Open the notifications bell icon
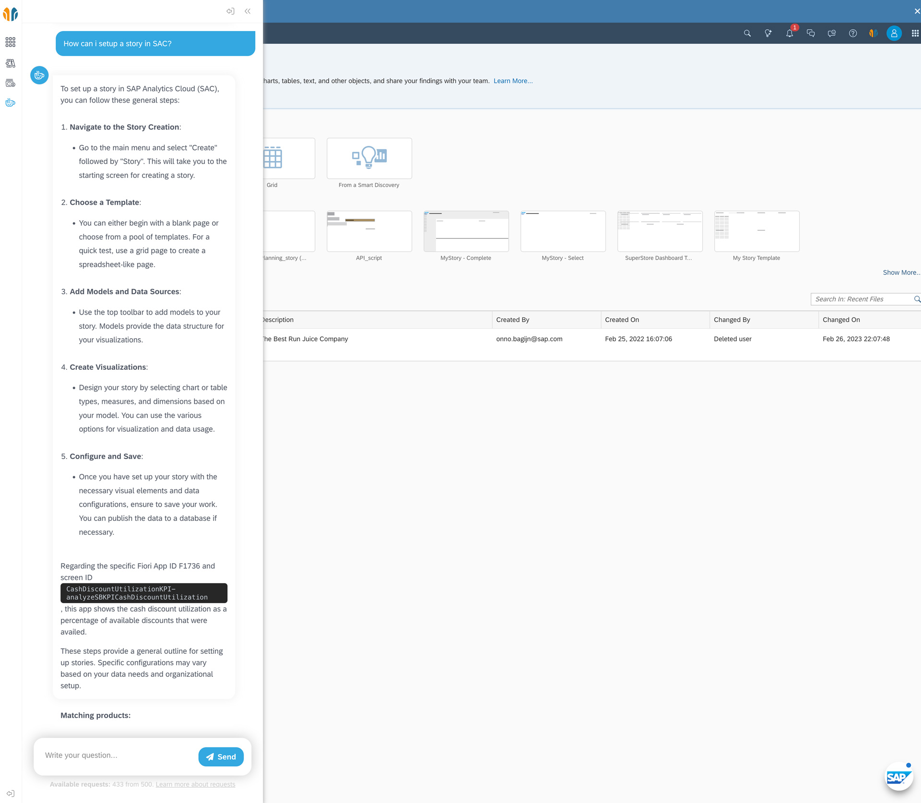Viewport: 921px width, 803px height. (789, 34)
